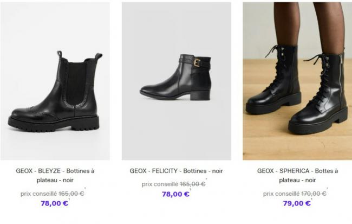
Task: Click "prix conseillé" label under SPHERICA
Action: 281,193
